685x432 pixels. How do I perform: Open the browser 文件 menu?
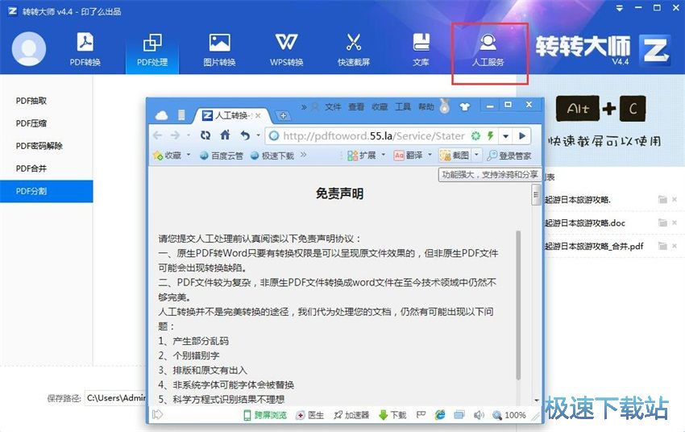tap(333, 106)
